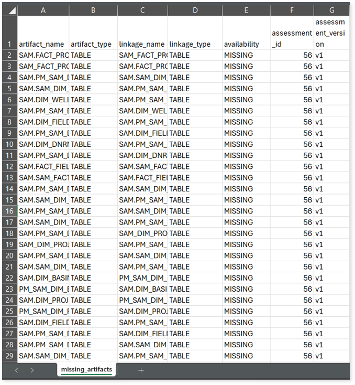Select column E header
Screen dimensions: 355x385
[246, 10]
